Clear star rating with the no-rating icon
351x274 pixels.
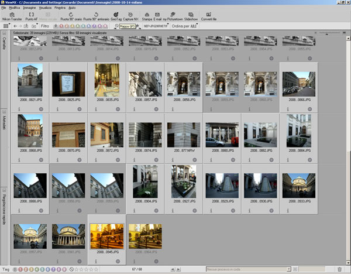tap(71, 269)
